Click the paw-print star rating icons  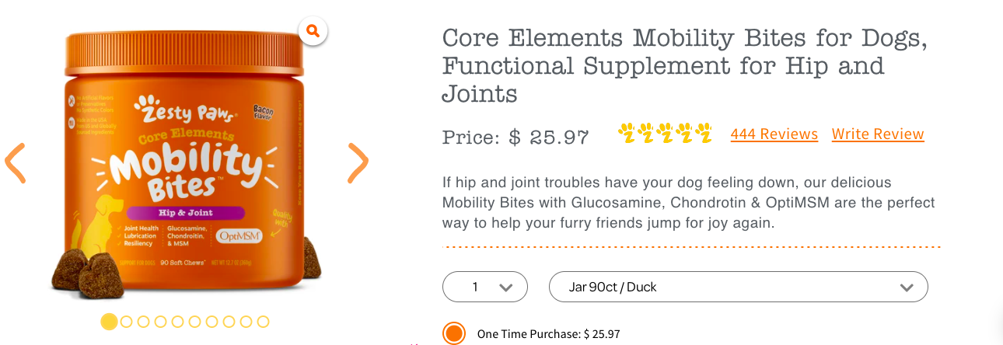[665, 134]
